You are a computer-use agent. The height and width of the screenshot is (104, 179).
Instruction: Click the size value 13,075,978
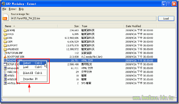(x=72, y=45)
